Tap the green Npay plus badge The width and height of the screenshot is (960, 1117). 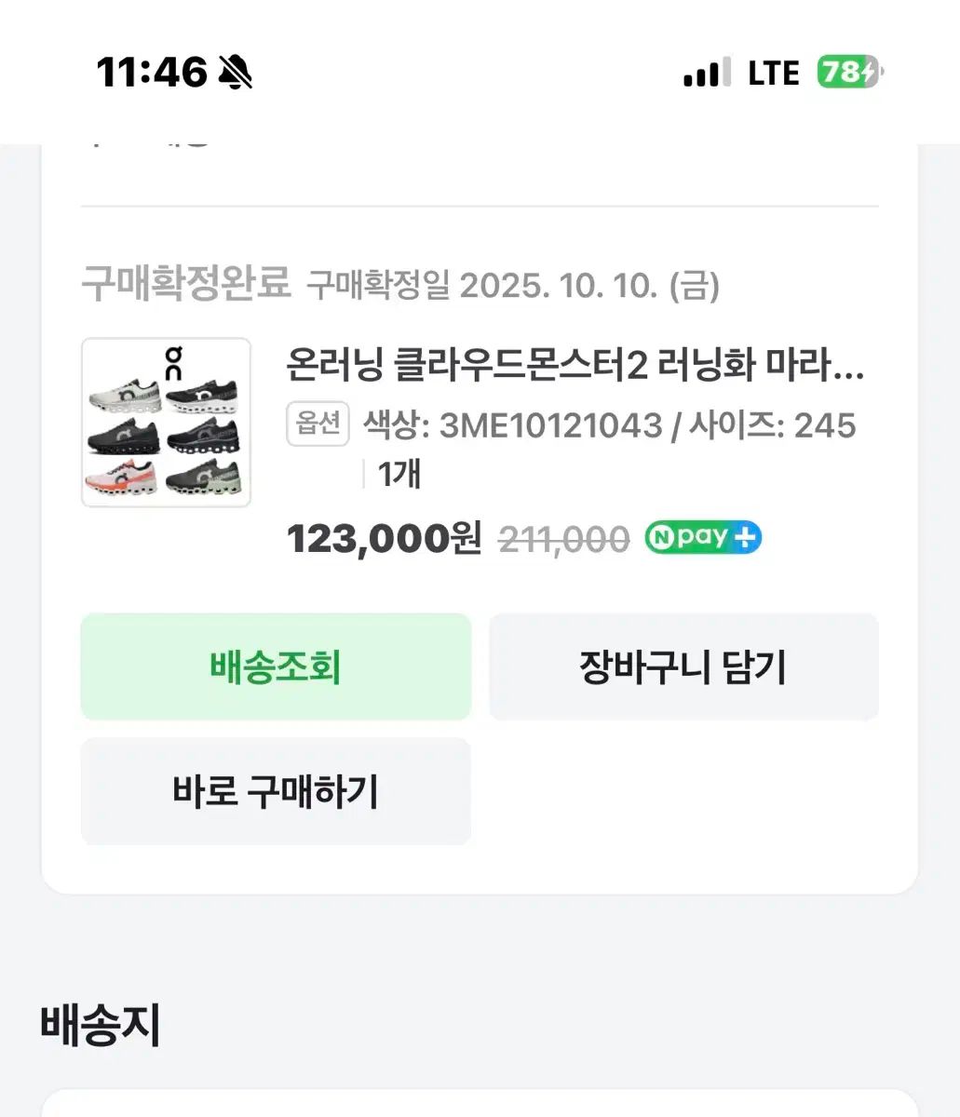click(x=703, y=538)
